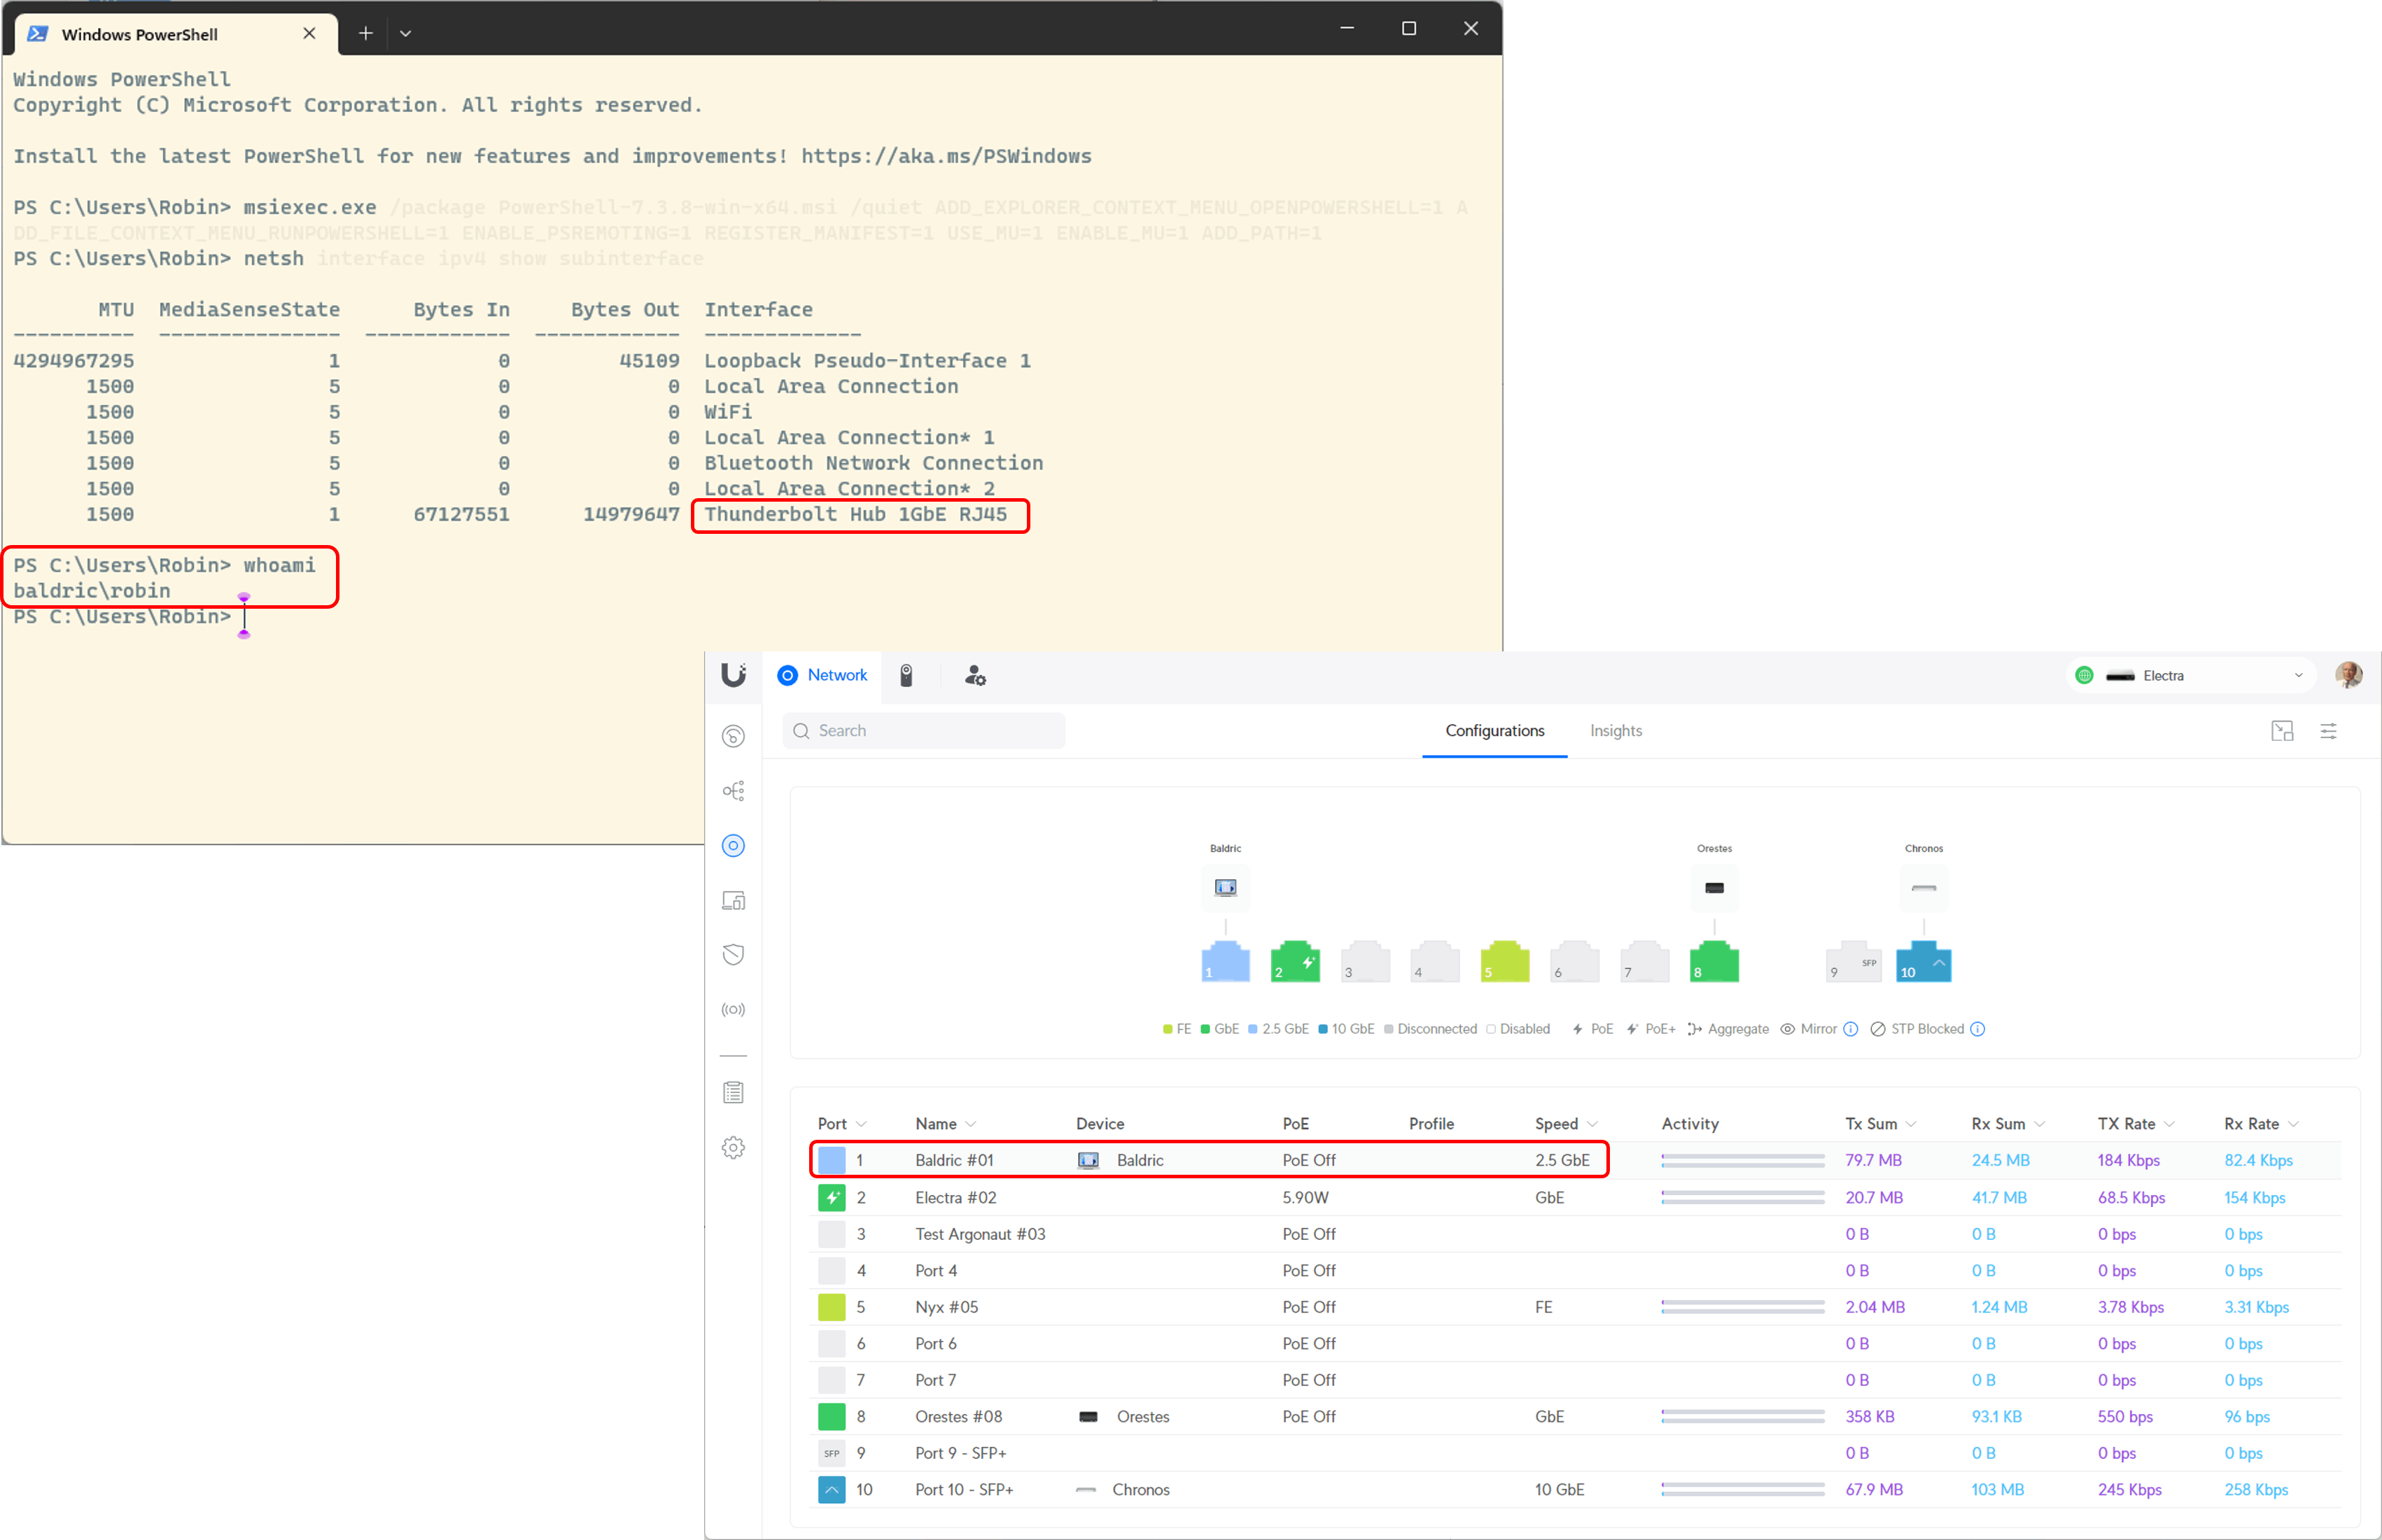2382x1540 pixels.
Task: Open the radios signal sidebar icon
Action: click(x=734, y=1010)
